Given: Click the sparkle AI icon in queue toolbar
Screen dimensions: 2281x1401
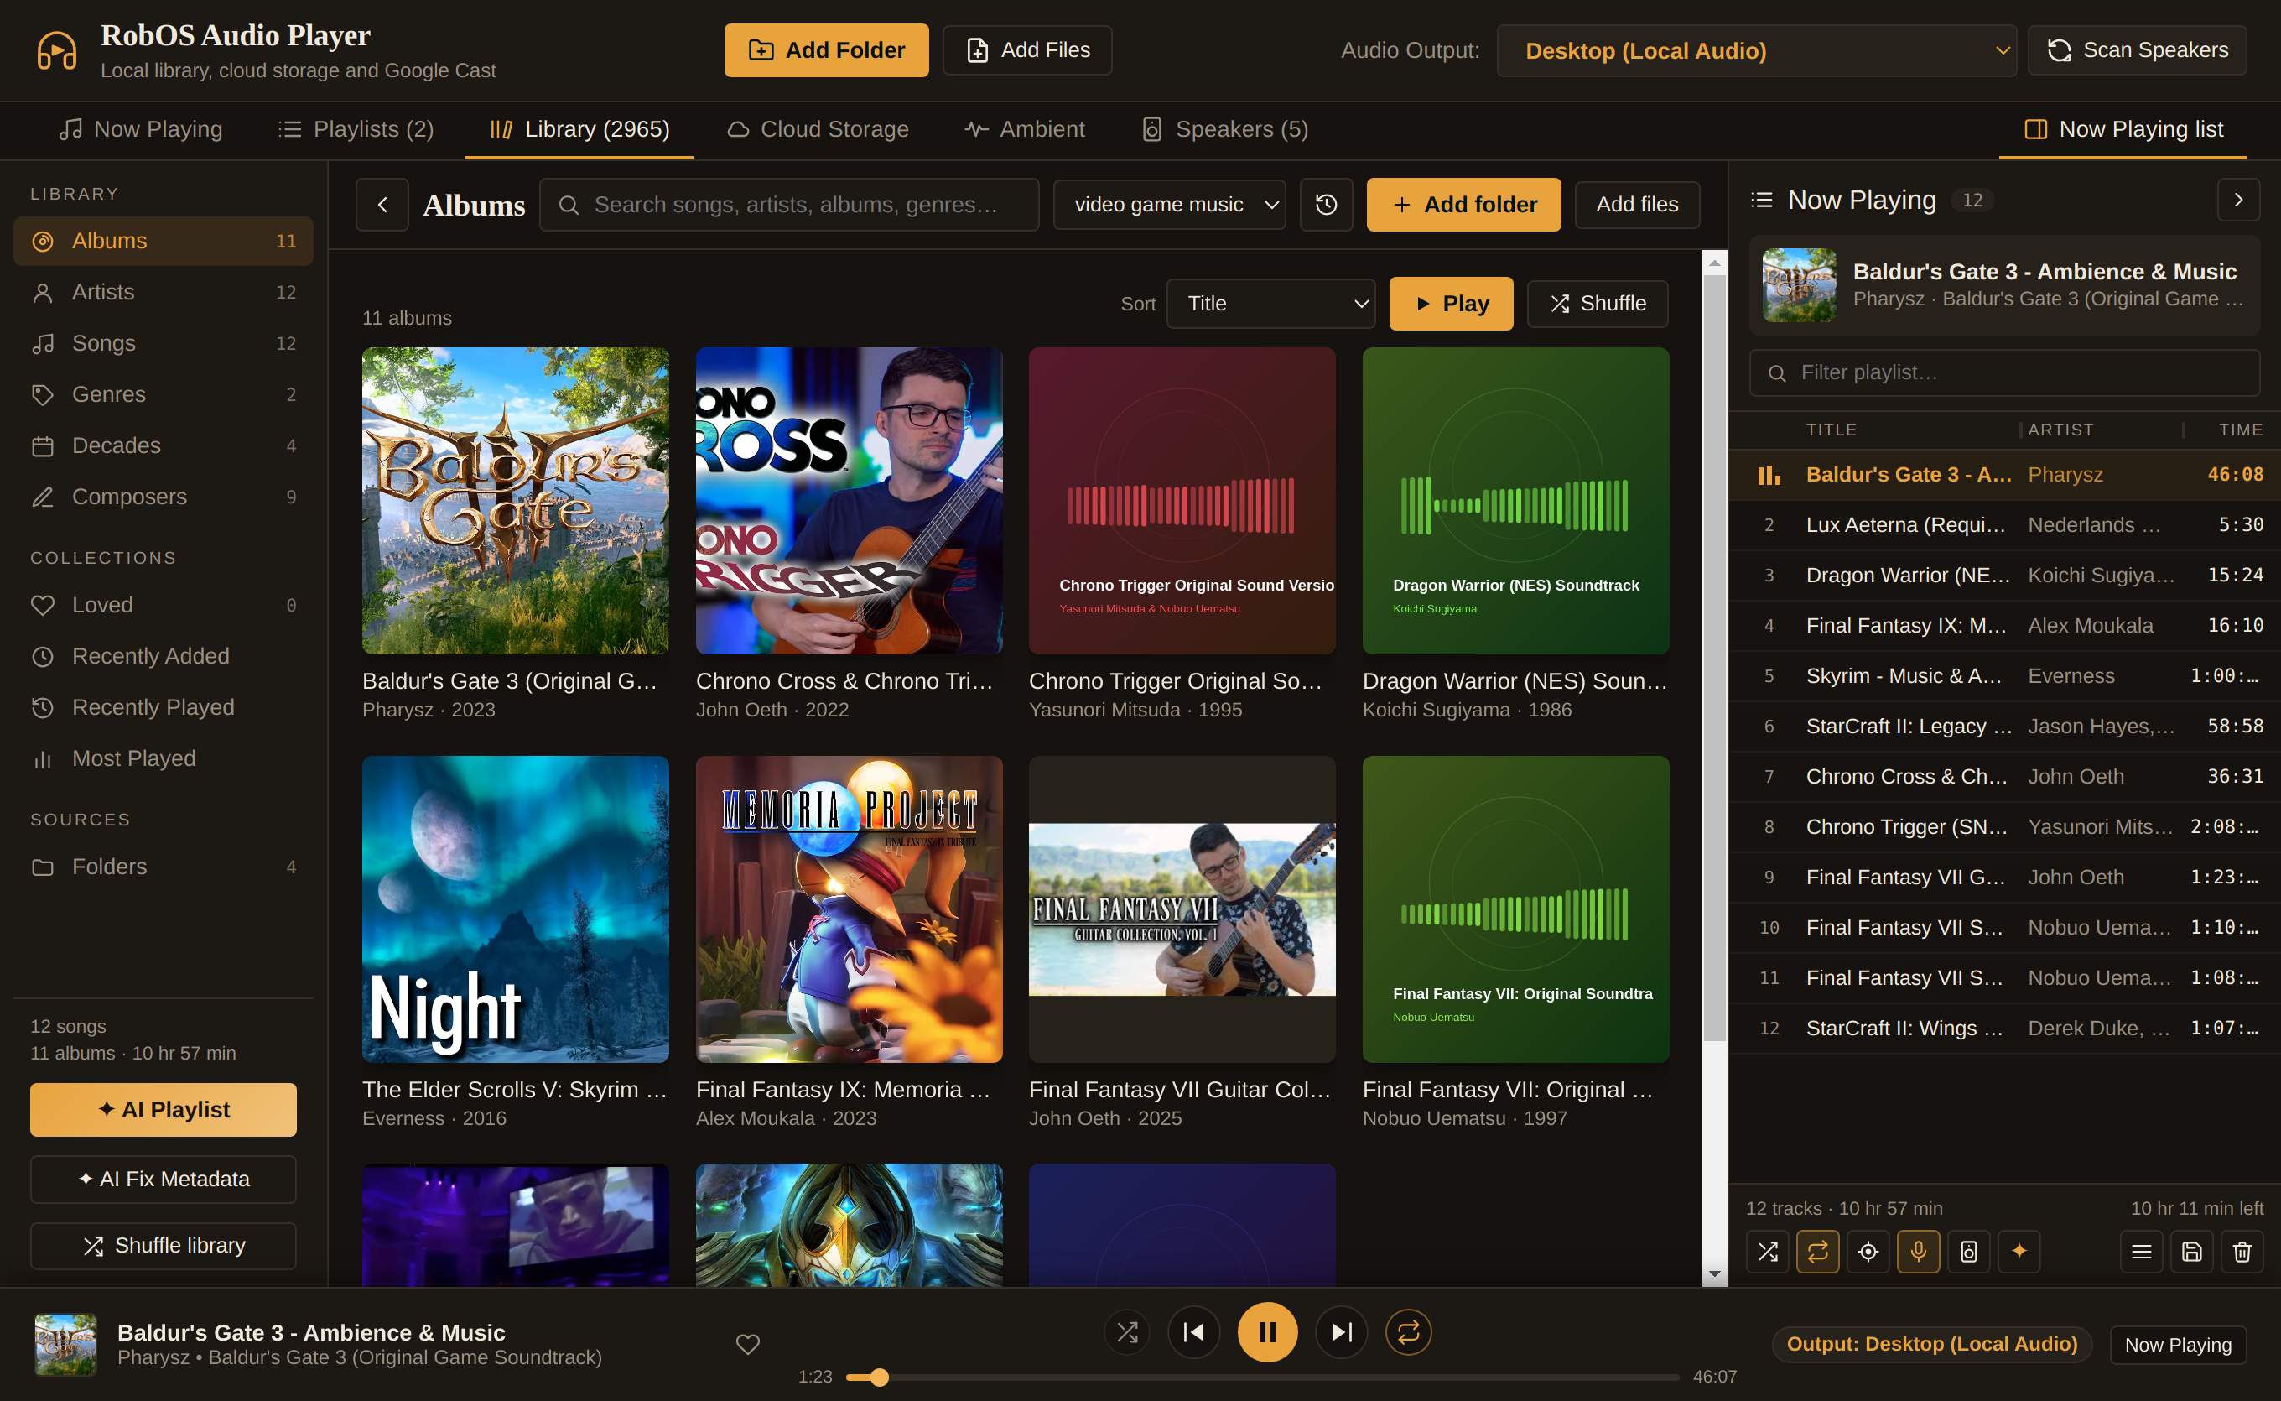Looking at the screenshot, I should coord(2019,1252).
